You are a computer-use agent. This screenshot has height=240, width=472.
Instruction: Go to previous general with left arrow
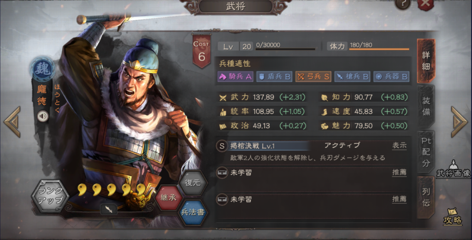click(12, 122)
